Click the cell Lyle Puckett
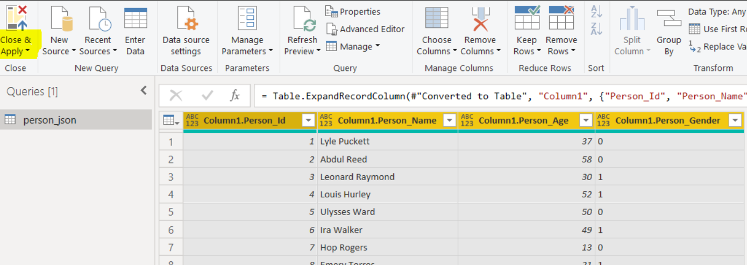The width and height of the screenshot is (747, 265). coord(387,141)
